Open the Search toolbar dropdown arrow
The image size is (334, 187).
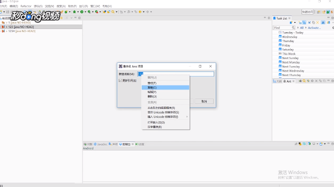point(116,12)
